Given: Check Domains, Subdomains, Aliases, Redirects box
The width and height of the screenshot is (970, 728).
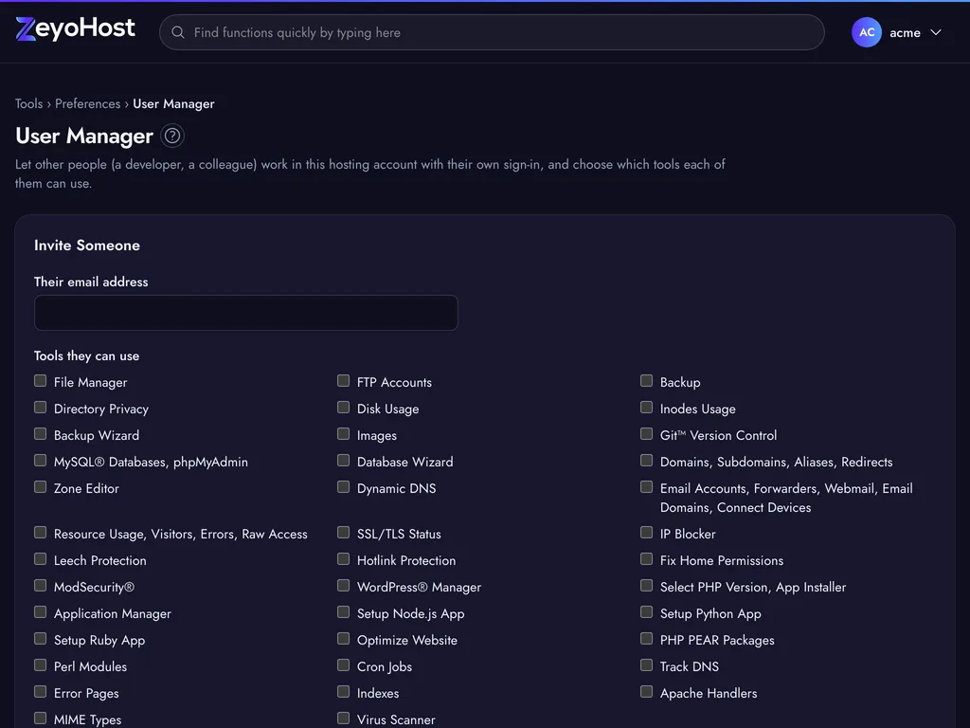Looking at the screenshot, I should (x=646, y=461).
